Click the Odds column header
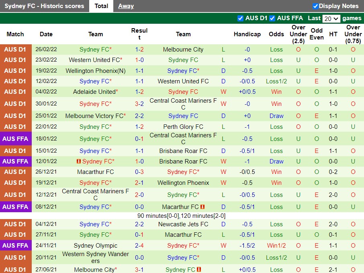The width and height of the screenshot is (364, 273). [276, 34]
